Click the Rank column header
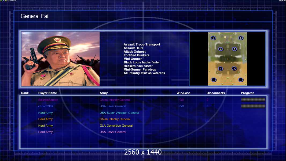This screenshot has width=286, height=161. (x=25, y=93)
